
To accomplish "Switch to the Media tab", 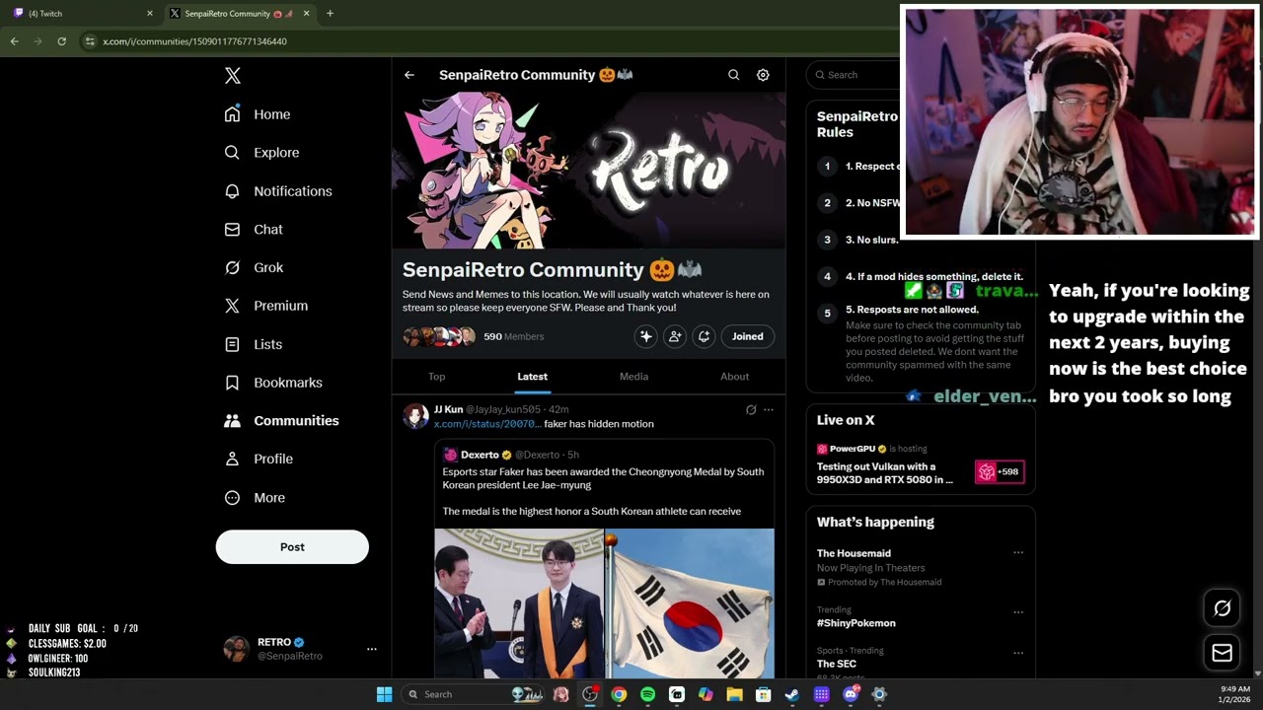I will (633, 377).
